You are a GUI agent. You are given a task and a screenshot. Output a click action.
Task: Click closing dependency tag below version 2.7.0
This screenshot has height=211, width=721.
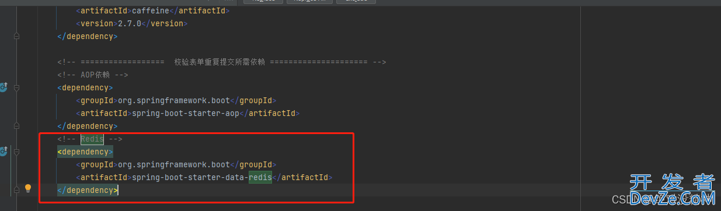click(x=88, y=36)
